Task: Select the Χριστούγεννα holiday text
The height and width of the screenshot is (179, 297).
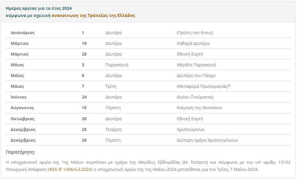Action: pos(190,129)
